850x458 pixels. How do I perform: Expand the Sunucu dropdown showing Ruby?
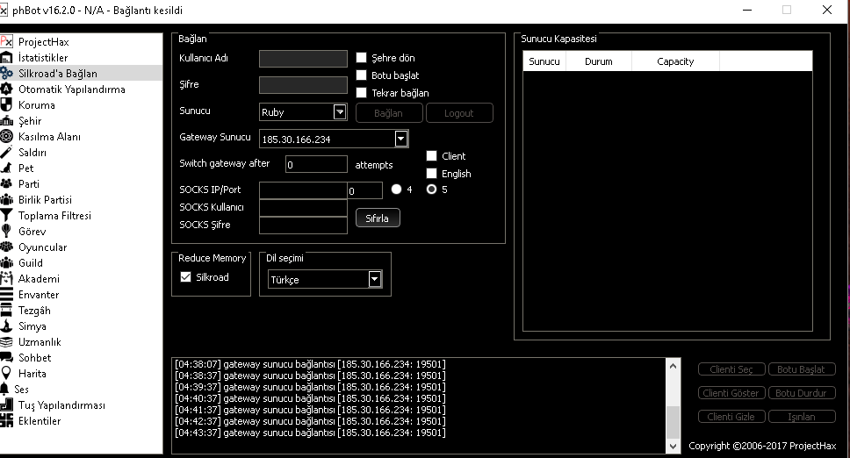point(340,112)
